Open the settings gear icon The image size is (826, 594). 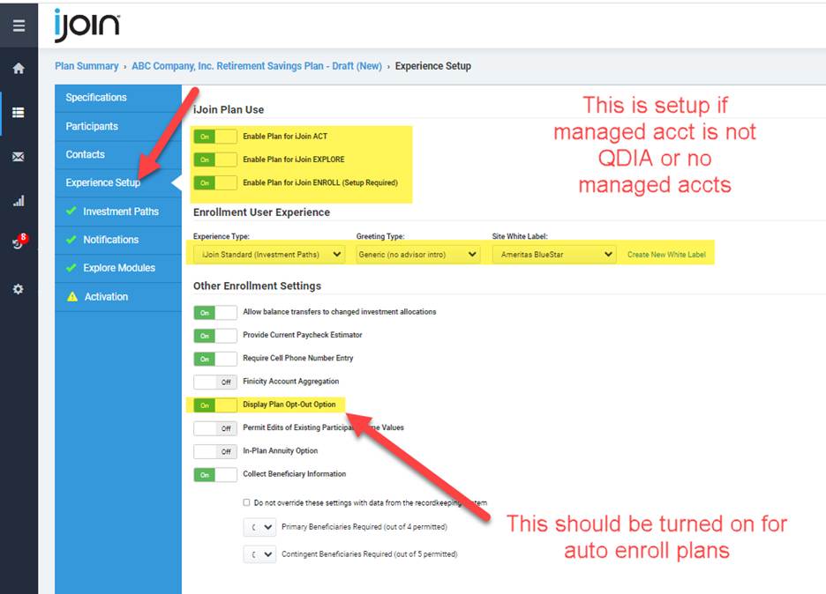point(19,289)
